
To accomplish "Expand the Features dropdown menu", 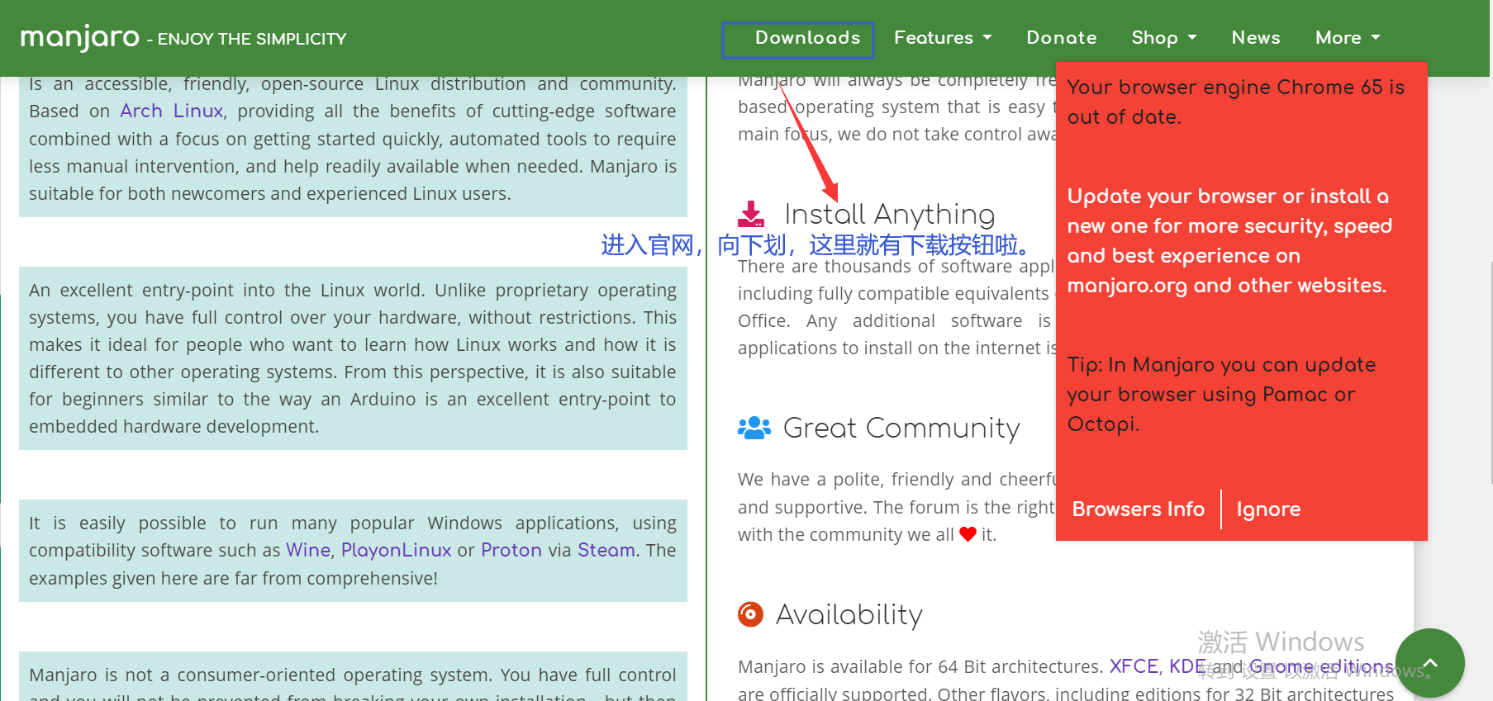I will click(x=943, y=38).
